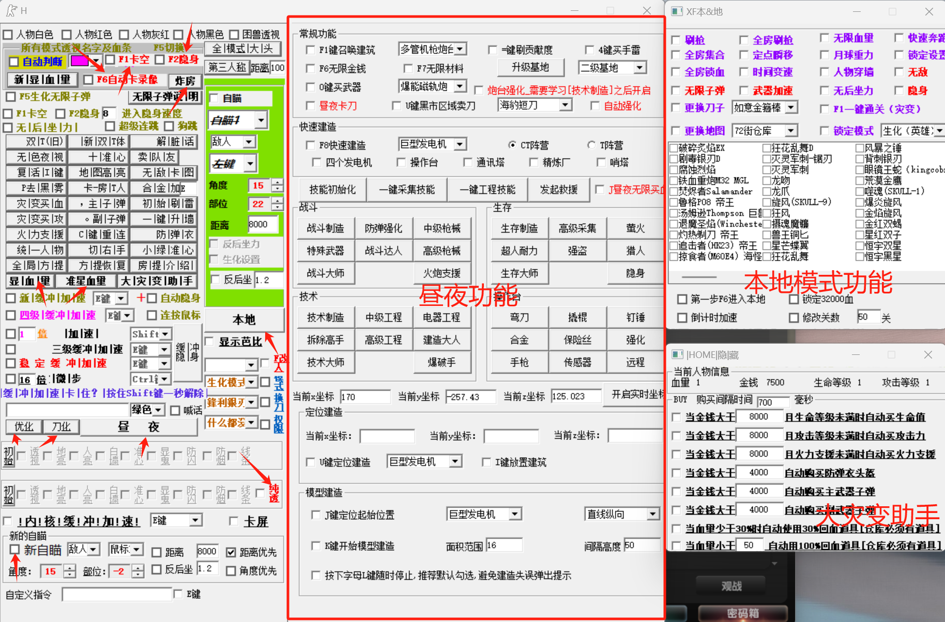This screenshot has width=945, height=622.
Task: Click the |HOME|隐|藏 window title icon
Action: [x=677, y=354]
